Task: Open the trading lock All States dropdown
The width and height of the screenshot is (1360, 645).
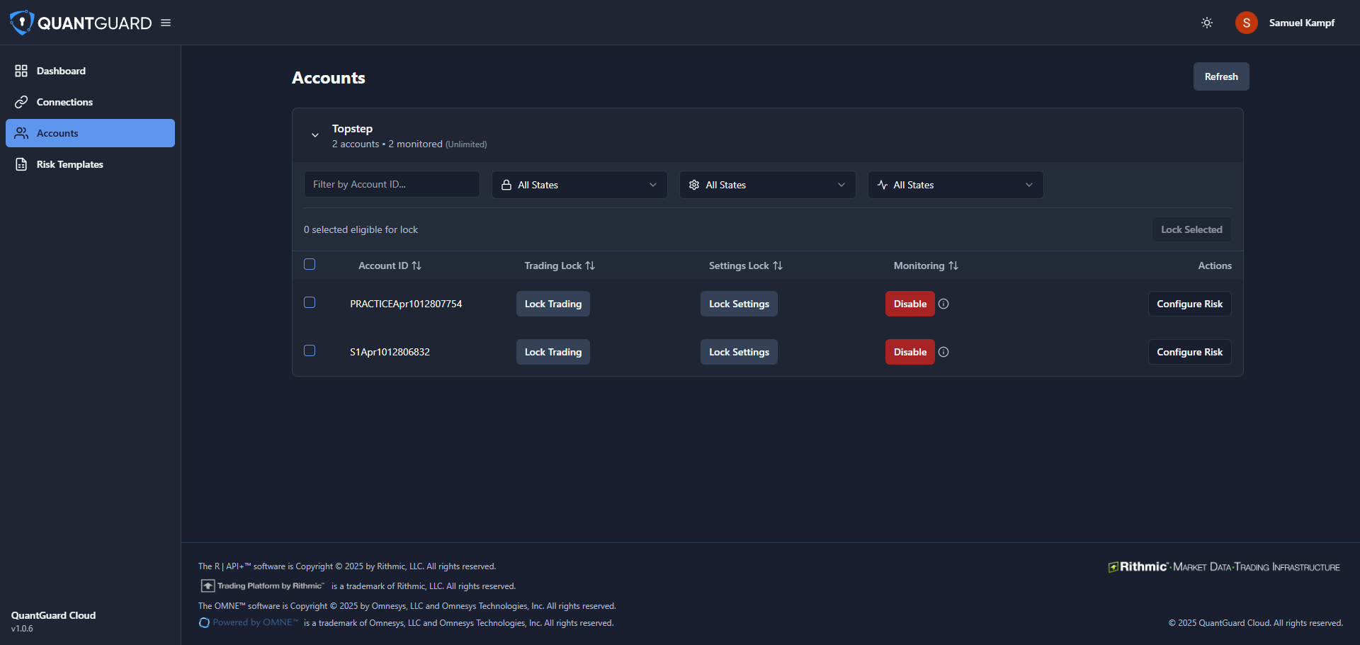Action: pos(579,185)
